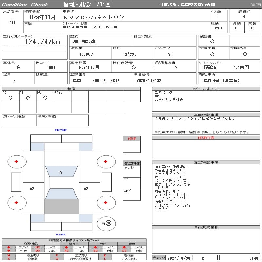Click the L legend code for レンズ割れ
This screenshot has width=262, height=262.
(105, 259)
